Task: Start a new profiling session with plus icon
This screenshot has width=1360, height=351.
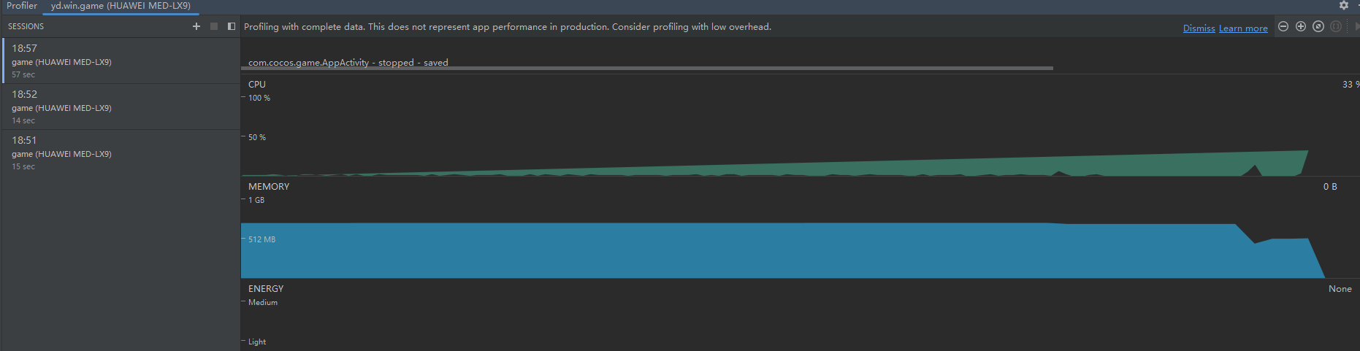Action: point(196,26)
